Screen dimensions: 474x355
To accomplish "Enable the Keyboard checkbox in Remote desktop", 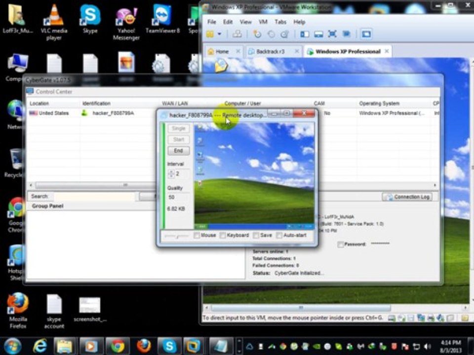I will 223,235.
